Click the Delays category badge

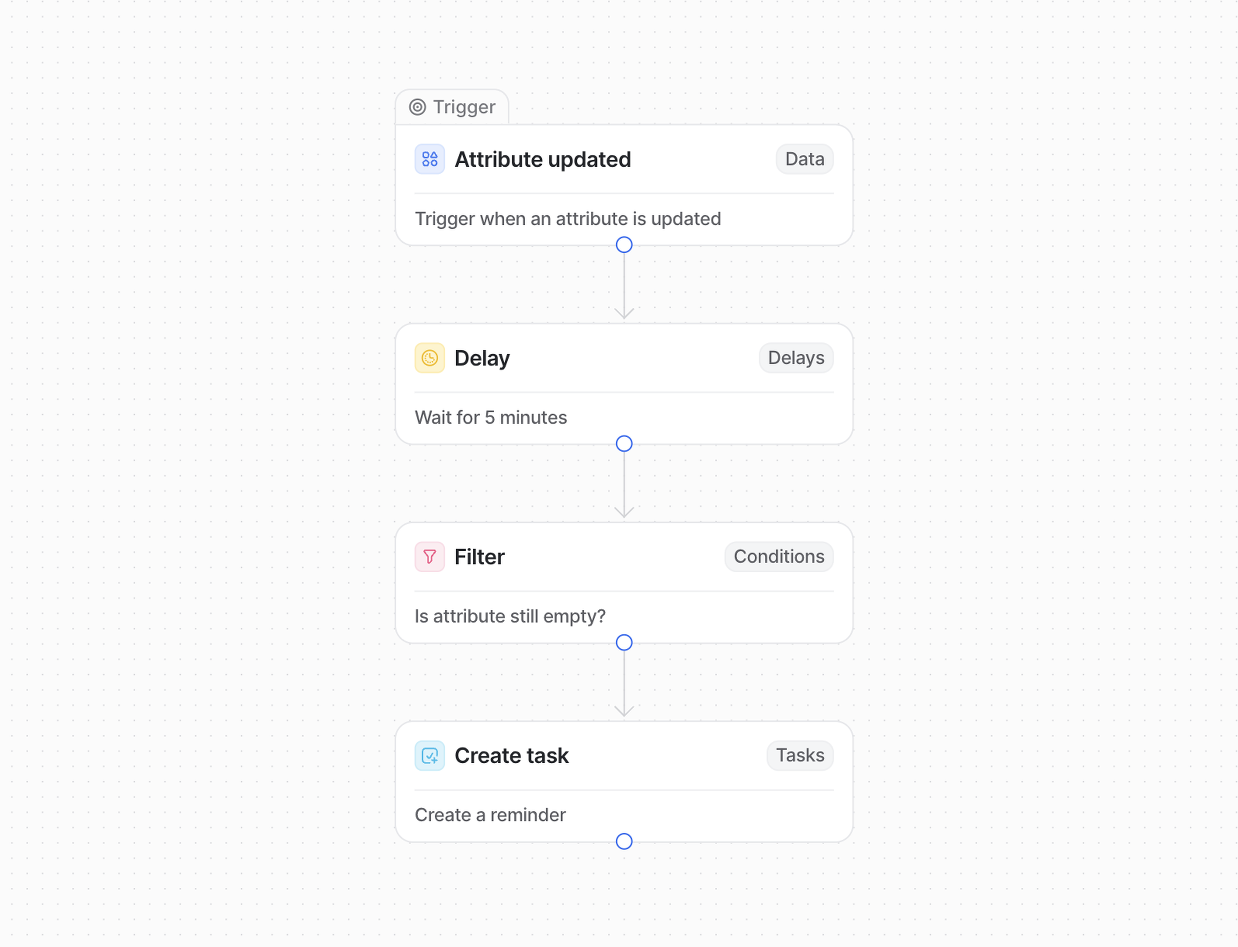(796, 358)
